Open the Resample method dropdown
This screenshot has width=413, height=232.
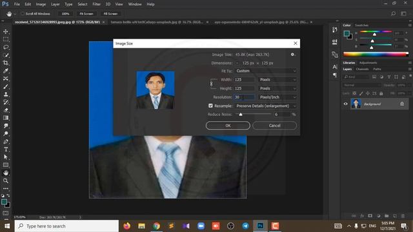click(x=266, y=106)
